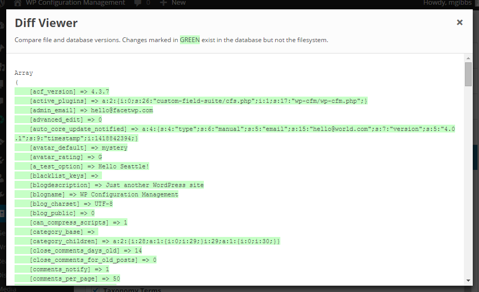The image size is (479, 292).
Task: Click the [avatar_rating] => G line
Action: click(x=58, y=157)
